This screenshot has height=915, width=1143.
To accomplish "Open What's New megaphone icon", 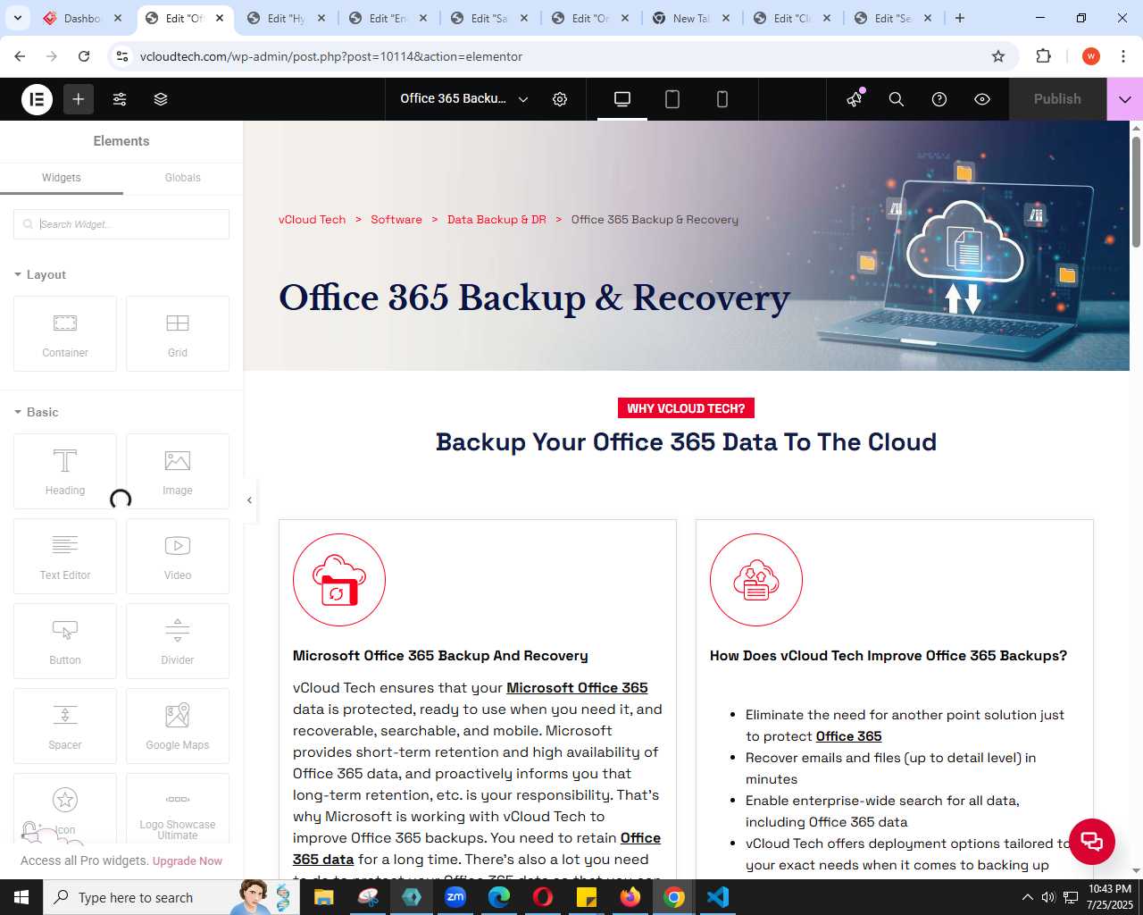I will click(x=855, y=99).
